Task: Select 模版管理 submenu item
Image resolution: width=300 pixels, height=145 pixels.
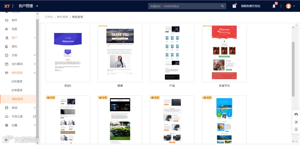Action: coord(18,99)
